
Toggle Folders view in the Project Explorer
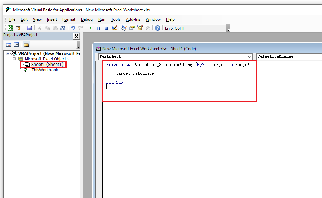click(x=26, y=44)
